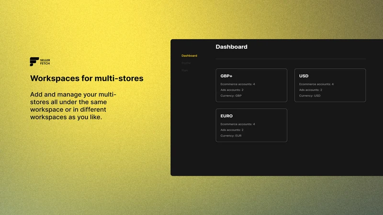Click 'Ecommerce accounts: 4' in EURO card
The width and height of the screenshot is (383, 215).
point(237,124)
